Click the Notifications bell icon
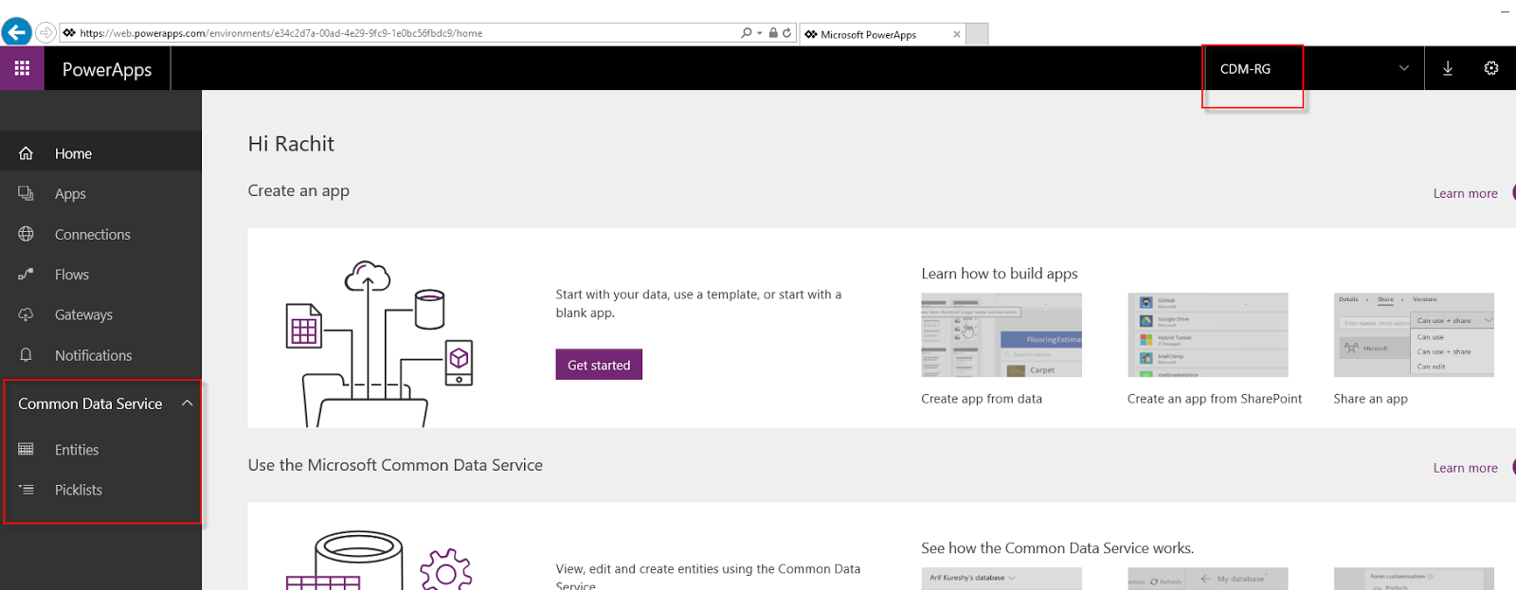This screenshot has width=1516, height=590. click(x=27, y=355)
